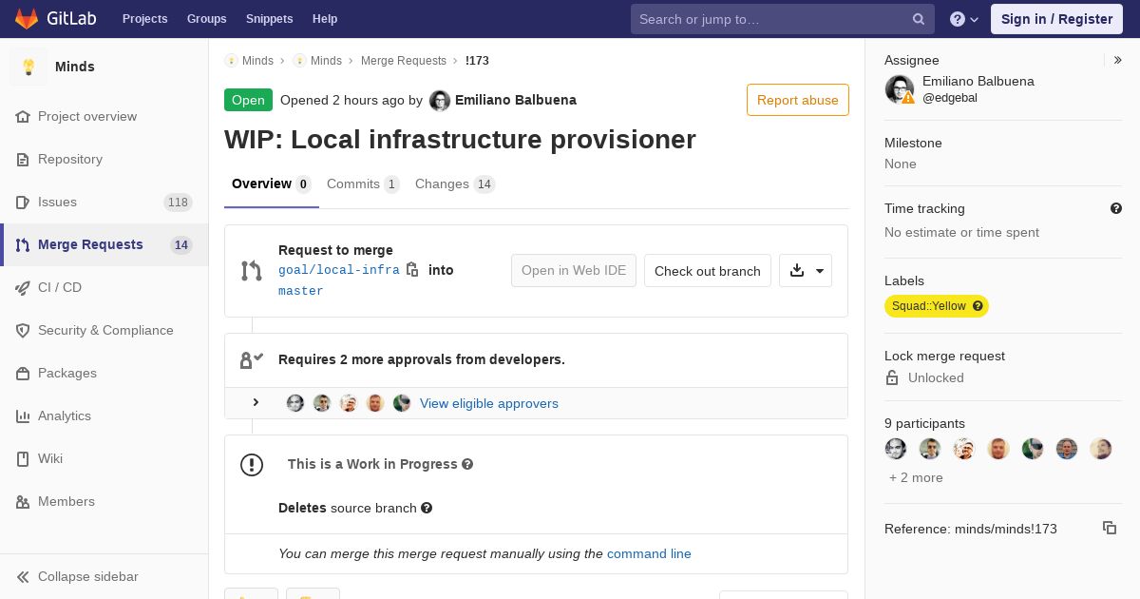The image size is (1140, 599).
Task: Click Check out branch button
Action: click(708, 271)
